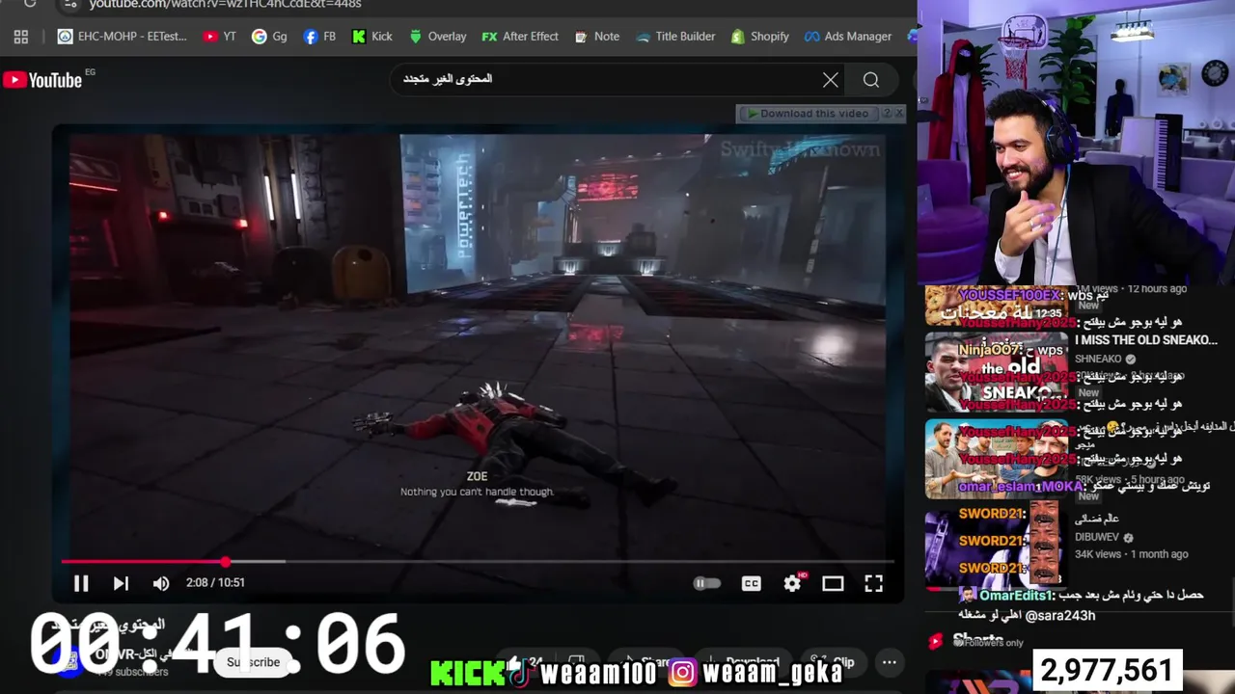Open the I MISS THE OLD SNEAKO video
Screen dimensions: 1235x694
1146,340
